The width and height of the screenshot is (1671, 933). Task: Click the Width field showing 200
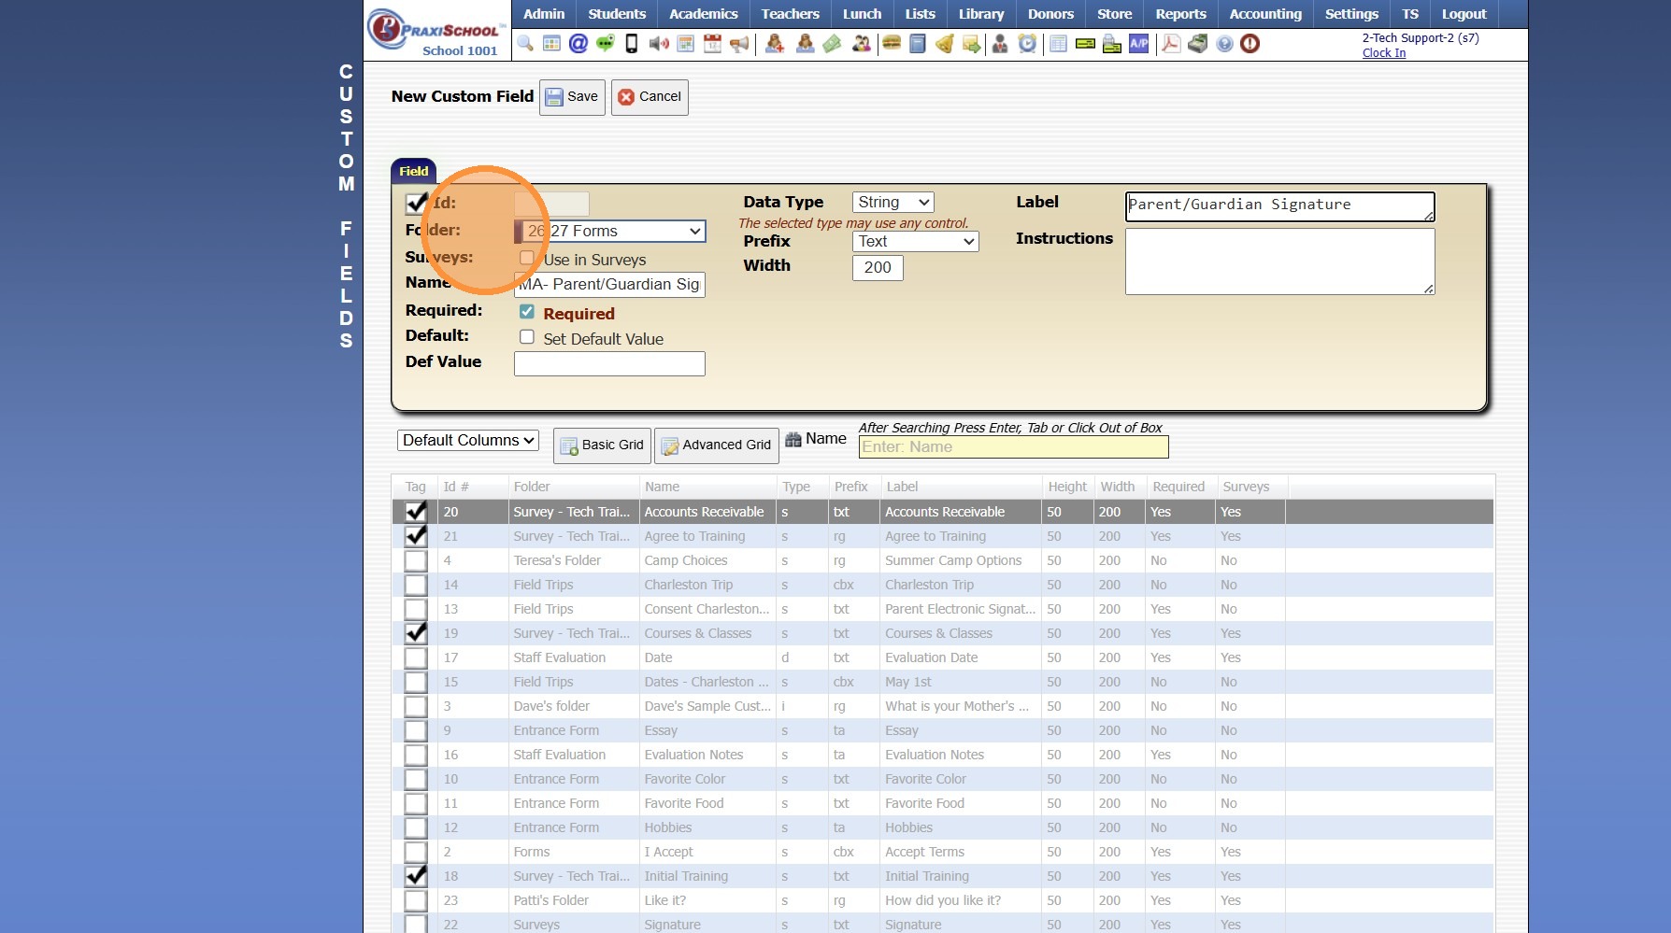(878, 268)
